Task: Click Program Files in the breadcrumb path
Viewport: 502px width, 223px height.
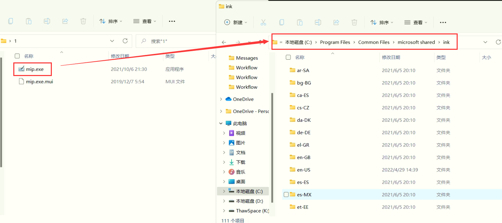Action: [x=335, y=42]
